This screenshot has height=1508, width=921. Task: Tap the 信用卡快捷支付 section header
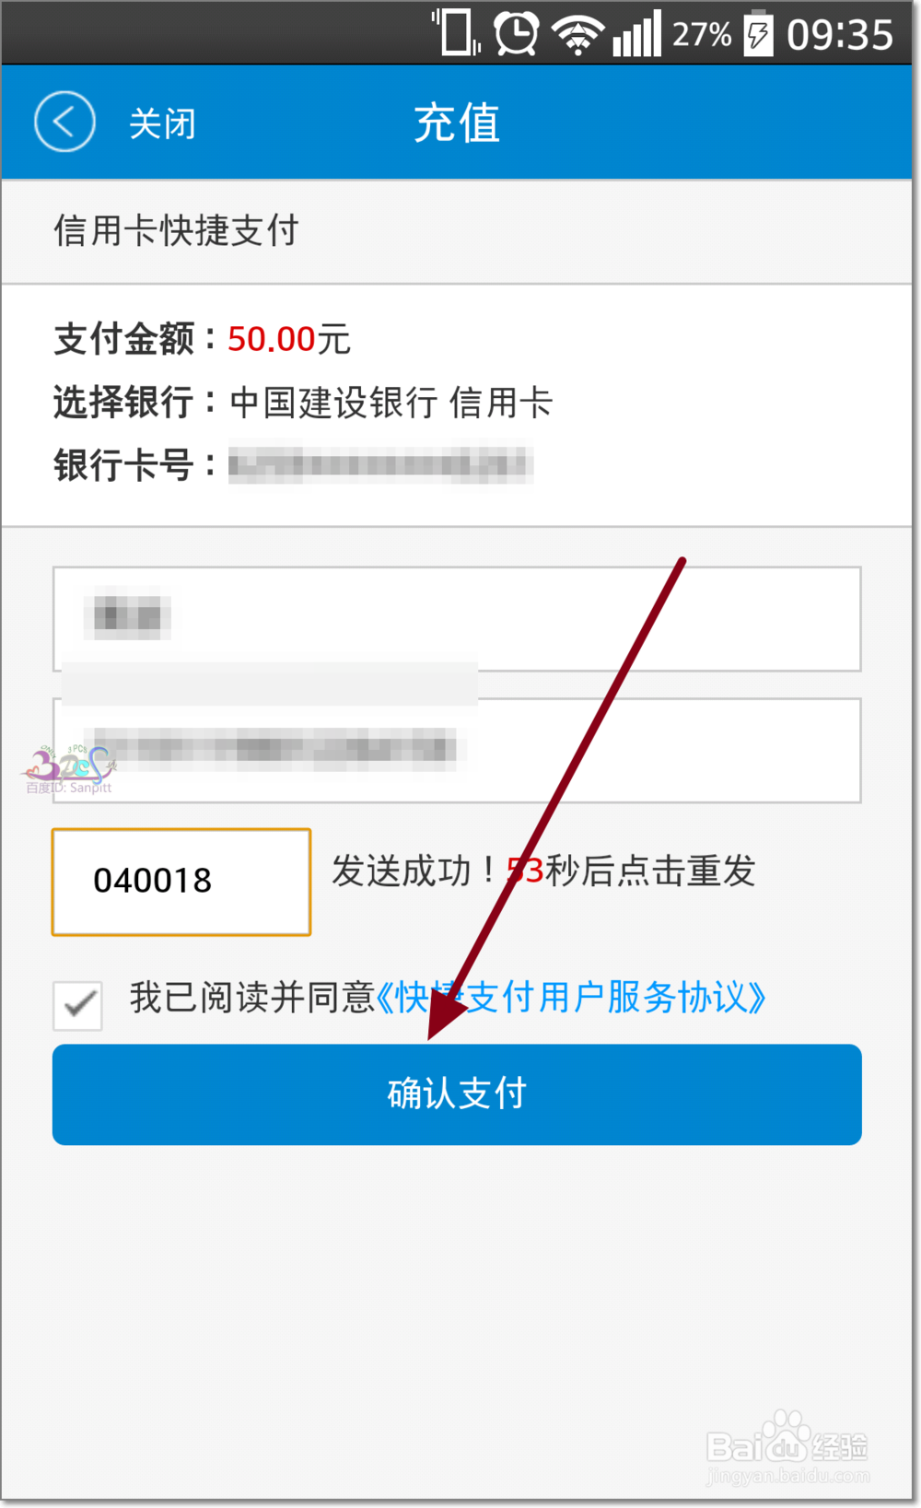click(176, 230)
